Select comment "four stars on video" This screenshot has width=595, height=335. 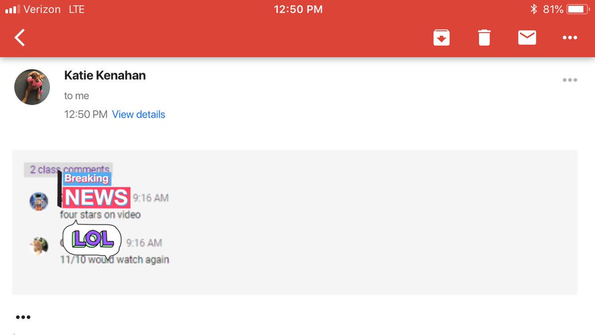(x=100, y=215)
